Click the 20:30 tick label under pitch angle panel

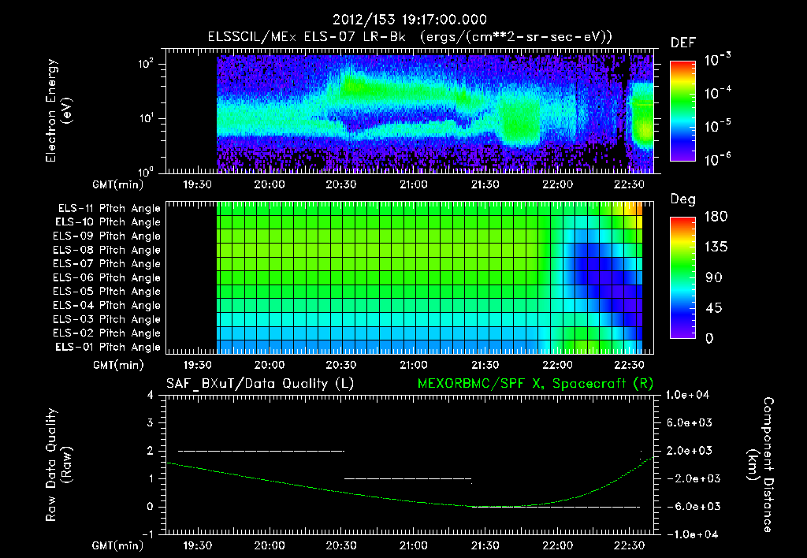click(x=340, y=365)
